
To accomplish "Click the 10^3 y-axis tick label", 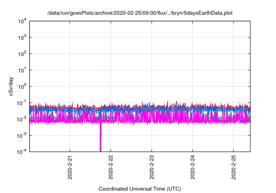I will coord(22,37).
